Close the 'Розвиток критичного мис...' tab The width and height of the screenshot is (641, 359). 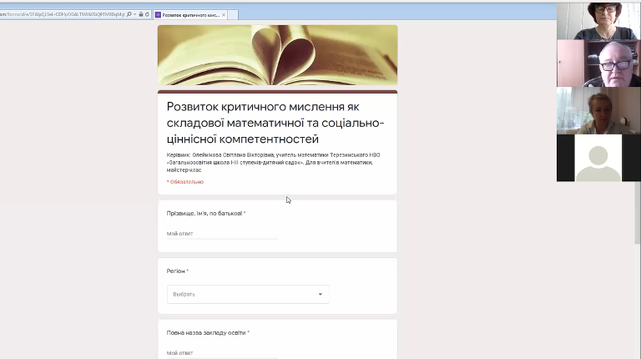coord(224,15)
